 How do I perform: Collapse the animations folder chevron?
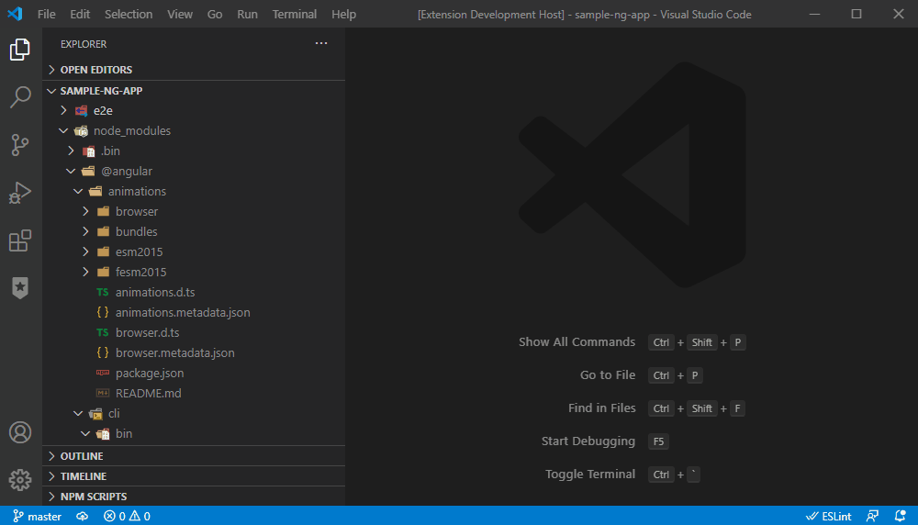pyautogui.click(x=78, y=192)
